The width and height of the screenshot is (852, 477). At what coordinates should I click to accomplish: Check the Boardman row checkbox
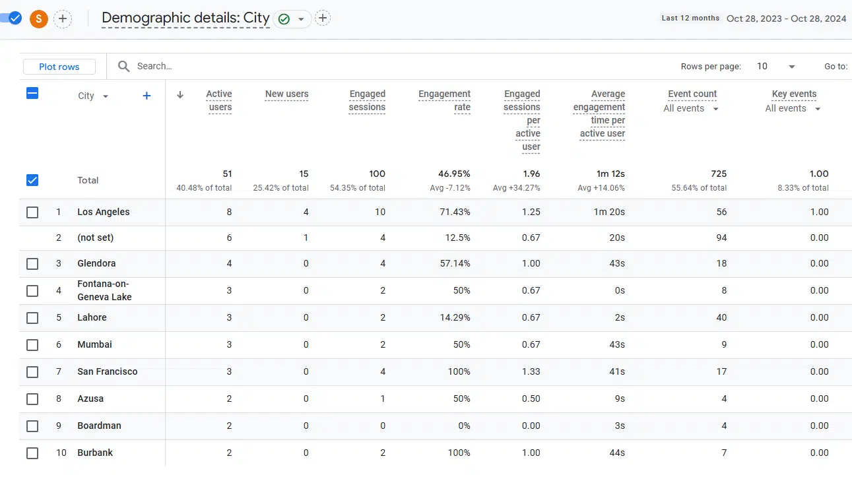32,426
